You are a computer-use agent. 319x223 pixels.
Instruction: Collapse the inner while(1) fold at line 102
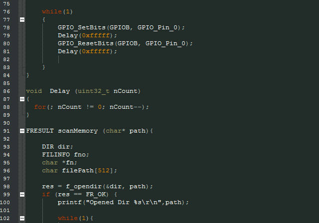click(x=22, y=219)
